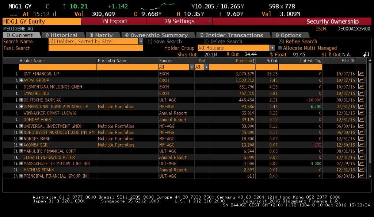Open chart icon for Nordinvest Norddeutsche row

point(361,132)
